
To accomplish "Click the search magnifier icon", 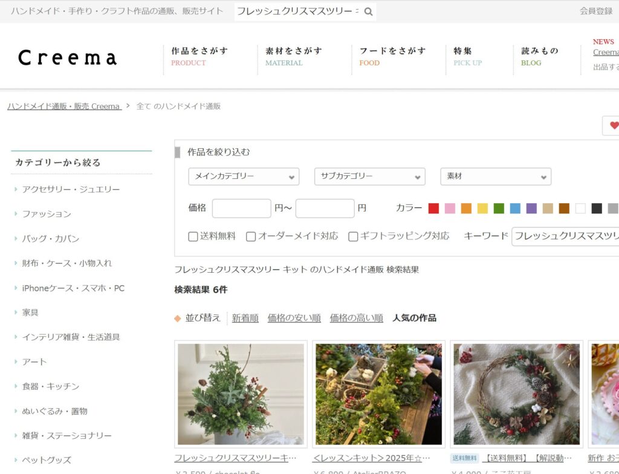I will point(368,11).
